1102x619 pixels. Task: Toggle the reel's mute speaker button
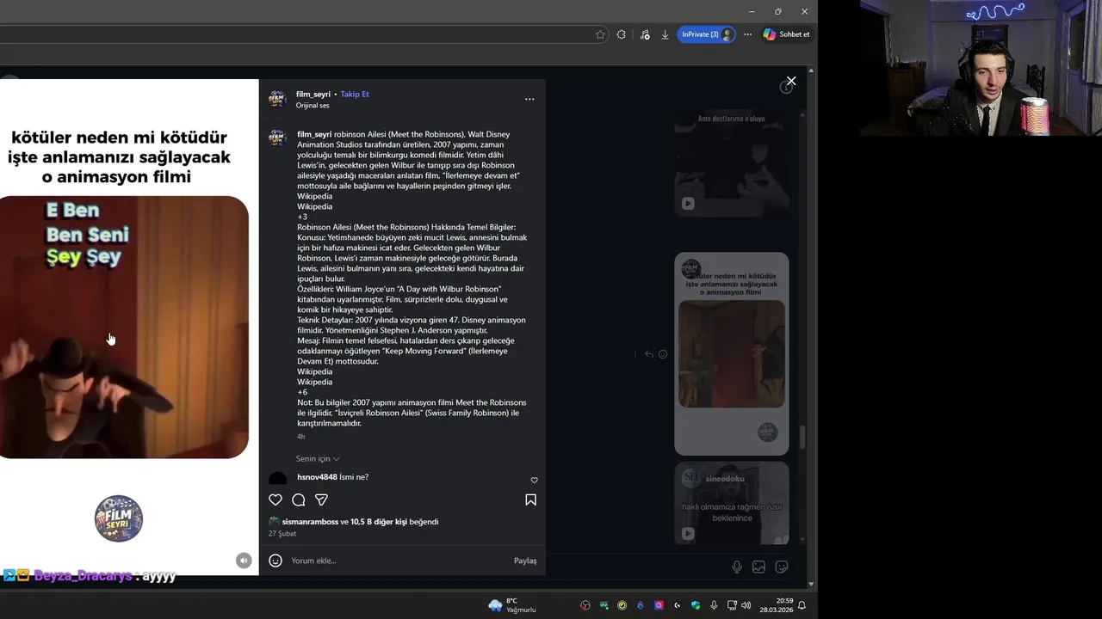point(244,561)
